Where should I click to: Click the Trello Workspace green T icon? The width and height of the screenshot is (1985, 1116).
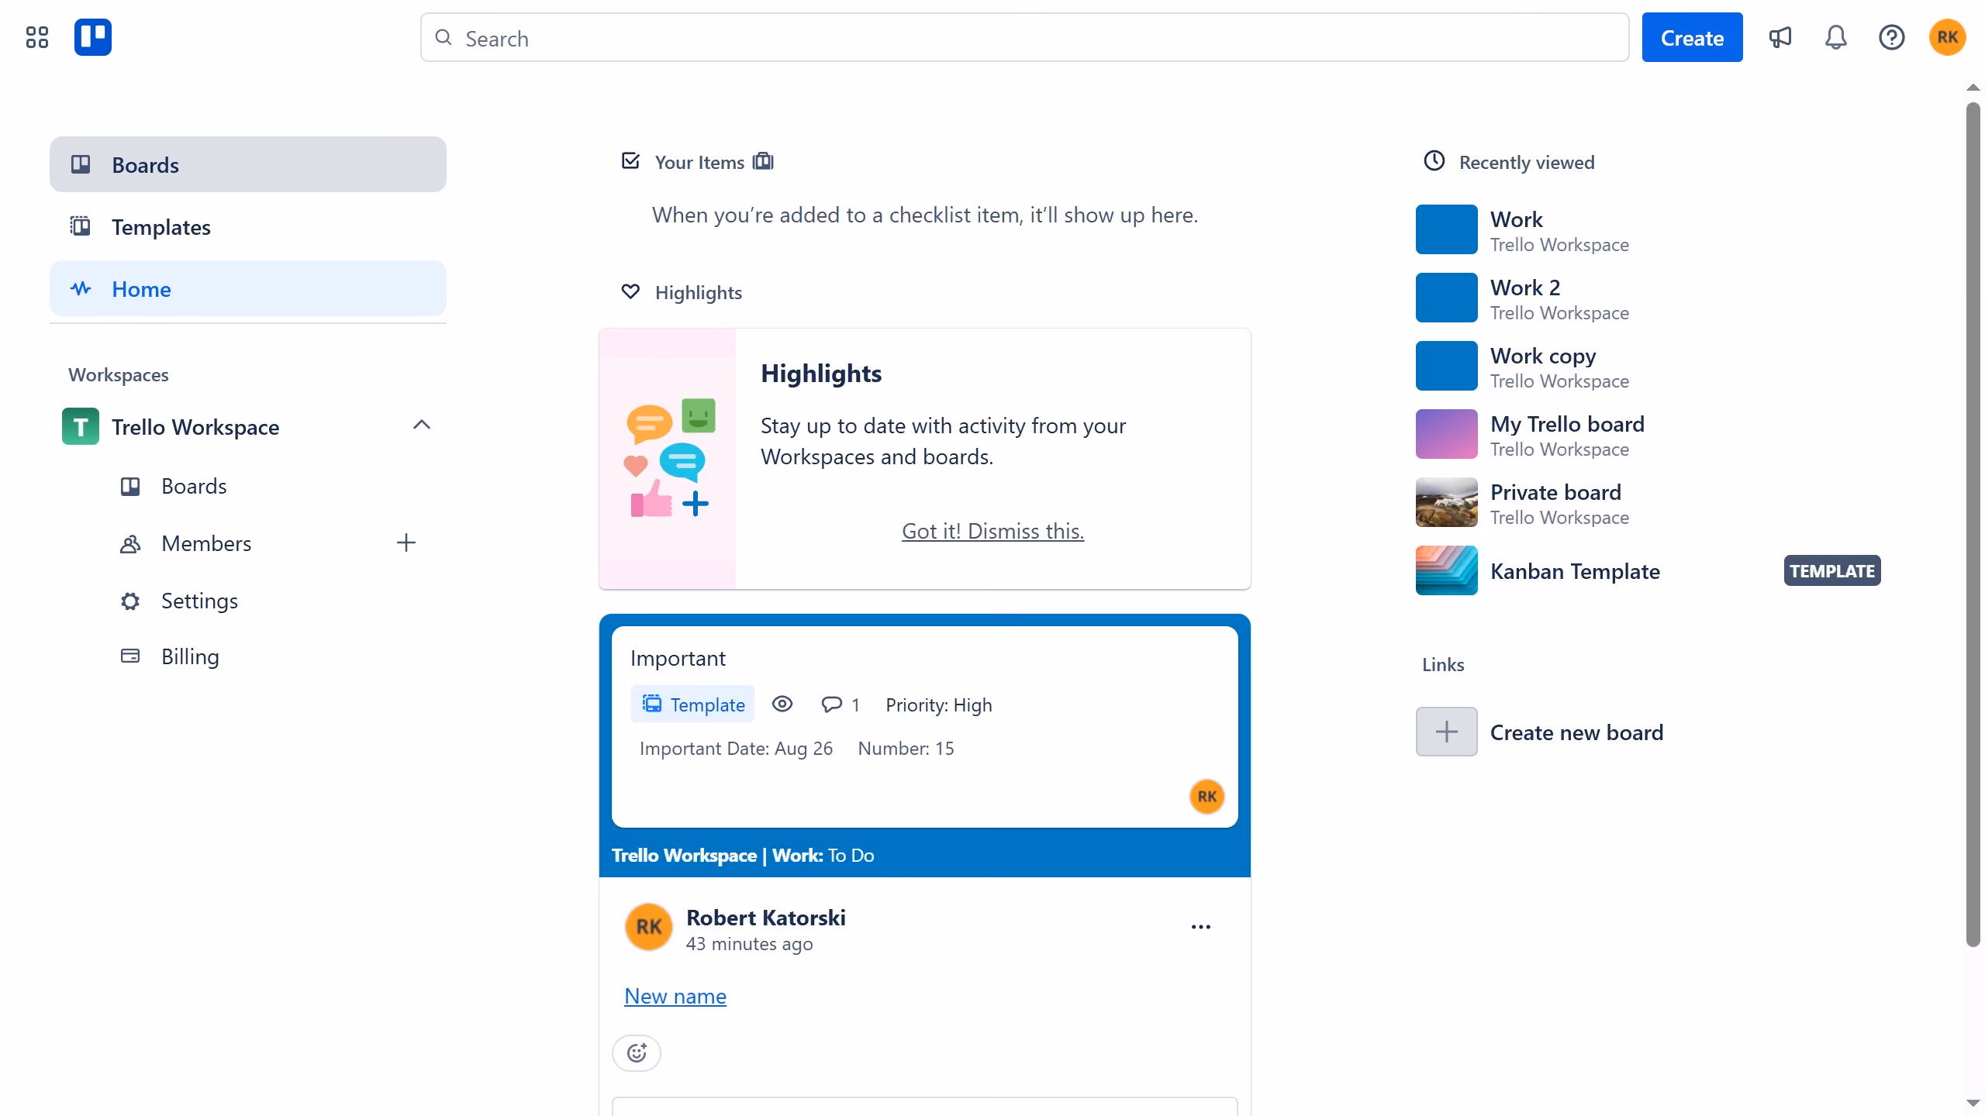click(81, 426)
